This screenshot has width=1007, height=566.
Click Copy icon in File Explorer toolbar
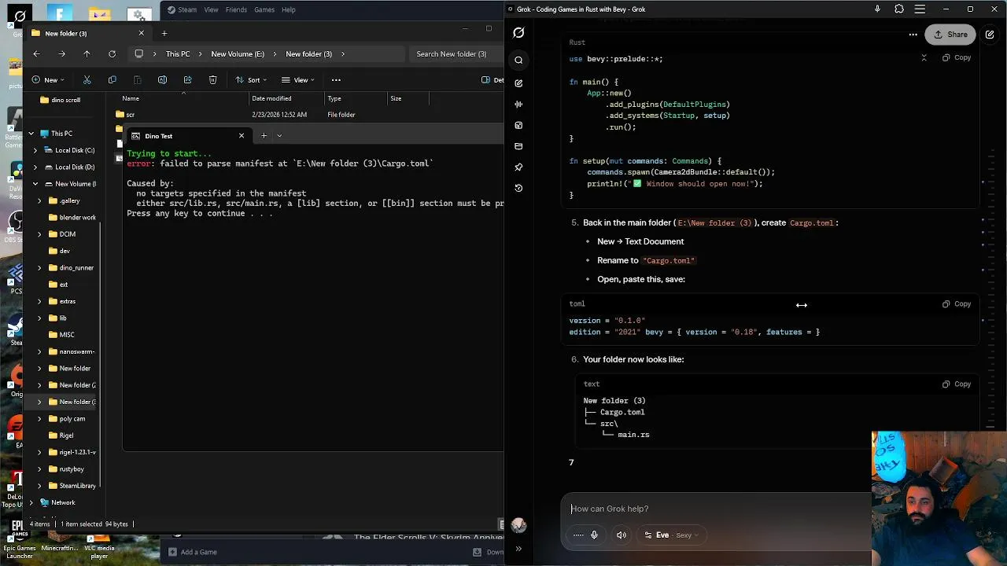tap(112, 79)
